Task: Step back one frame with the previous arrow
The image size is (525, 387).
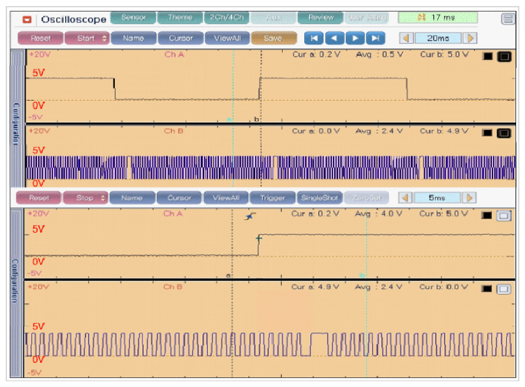Action: [x=335, y=38]
